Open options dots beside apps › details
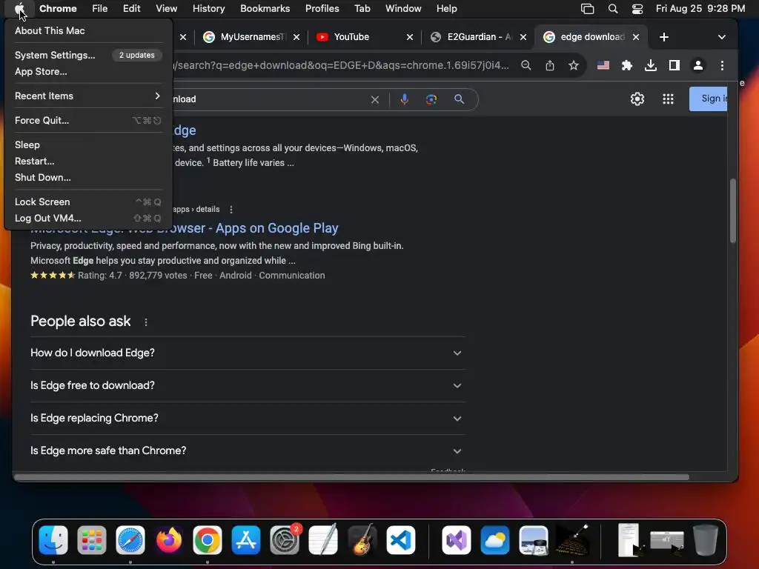The image size is (759, 569). pos(231,210)
